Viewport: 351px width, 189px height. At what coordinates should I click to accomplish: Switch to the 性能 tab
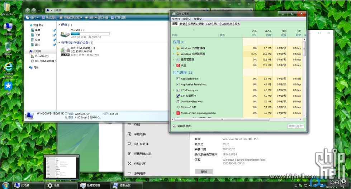tap(182, 24)
